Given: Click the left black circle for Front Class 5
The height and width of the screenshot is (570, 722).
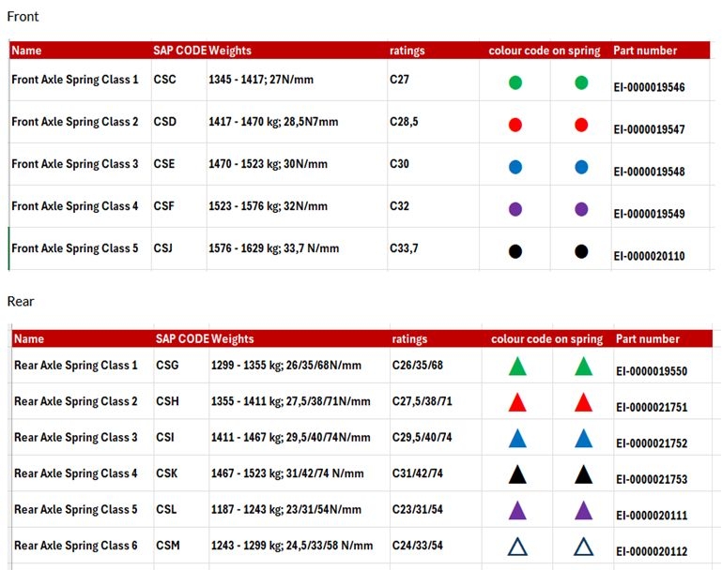Looking at the screenshot, I should pos(515,251).
